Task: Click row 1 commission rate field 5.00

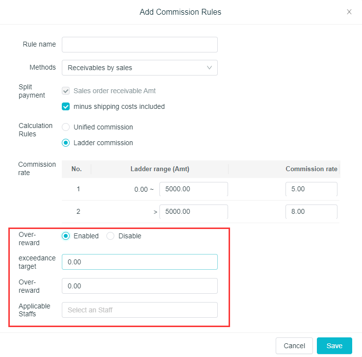Action: [x=311, y=189]
